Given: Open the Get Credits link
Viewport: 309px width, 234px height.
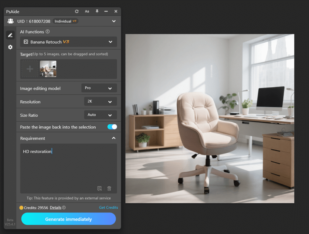Looking at the screenshot, I should tap(108, 207).
